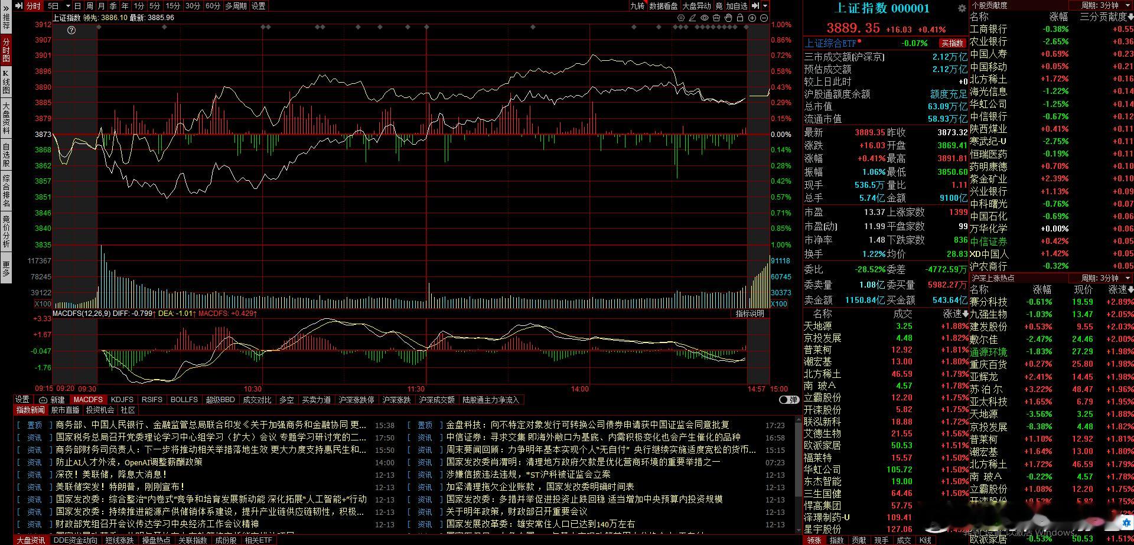Open 设置 on the indicator bar
This screenshot has width=1134, height=545.
[22, 400]
